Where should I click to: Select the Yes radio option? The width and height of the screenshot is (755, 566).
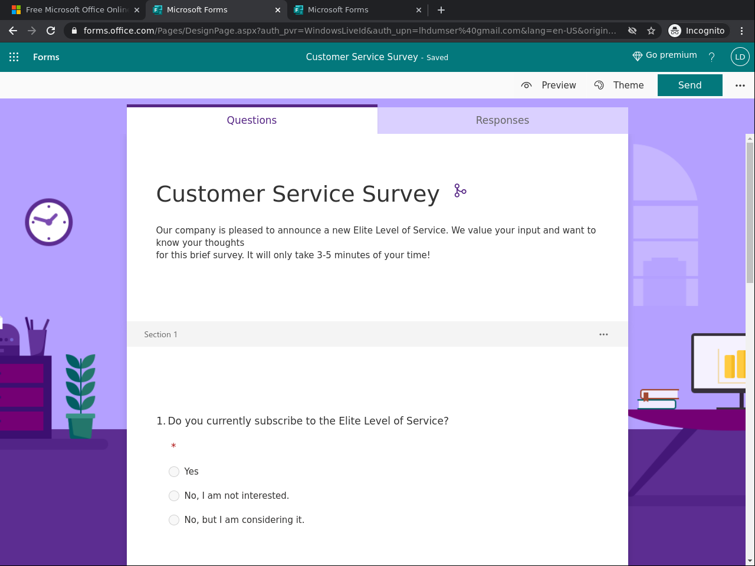click(x=174, y=472)
